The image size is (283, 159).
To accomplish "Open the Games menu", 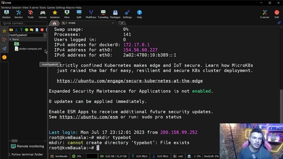I will pyautogui.click(x=51, y=8).
